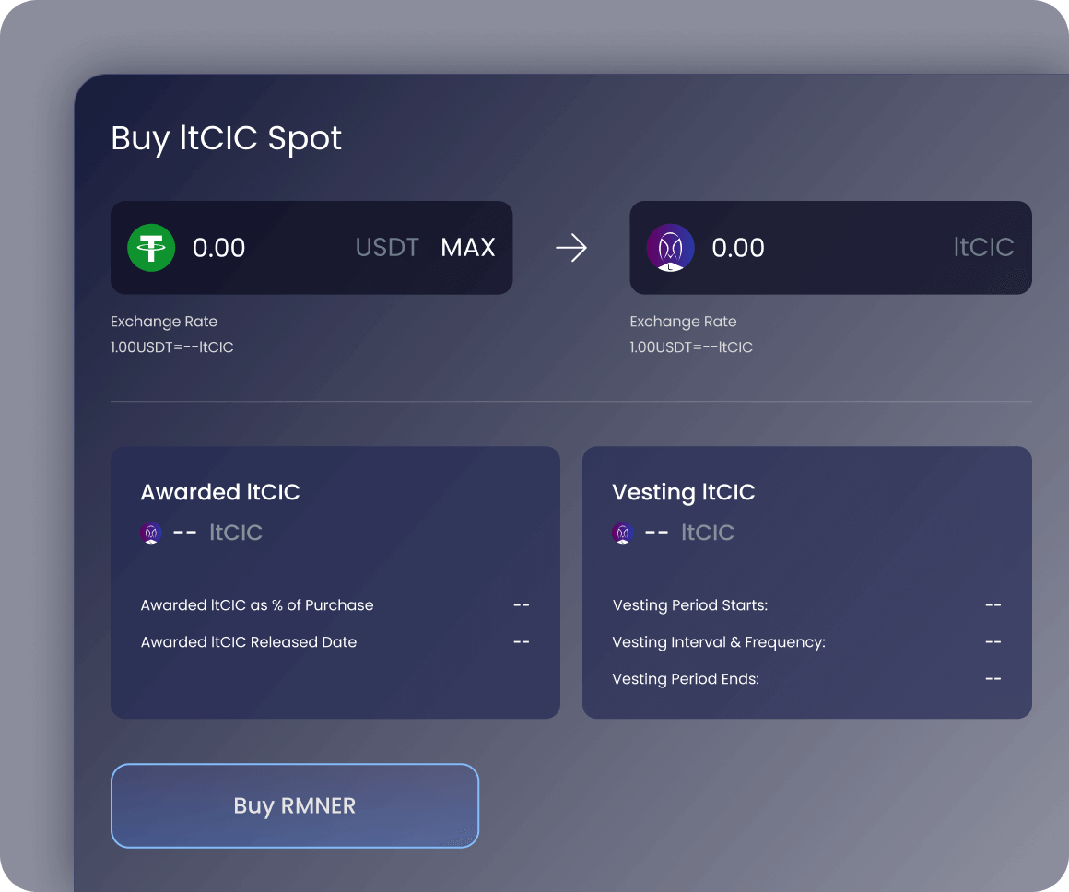Click the Vesting Period Ends label

tap(686, 679)
